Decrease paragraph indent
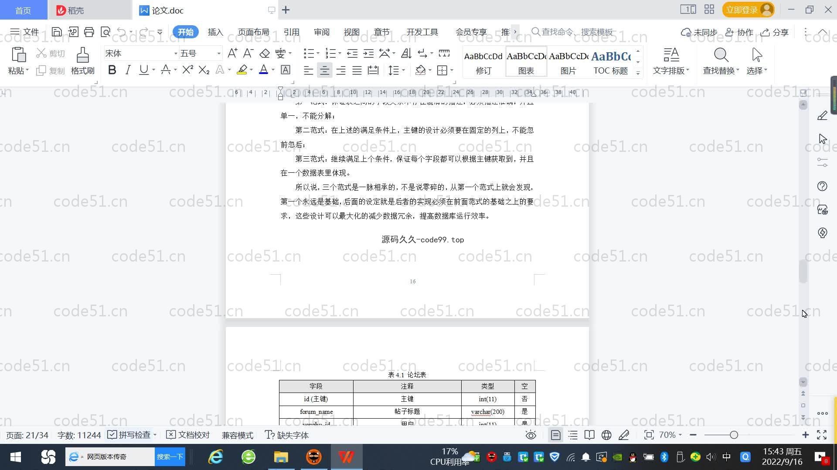Image resolution: width=837 pixels, height=470 pixels. (352, 53)
